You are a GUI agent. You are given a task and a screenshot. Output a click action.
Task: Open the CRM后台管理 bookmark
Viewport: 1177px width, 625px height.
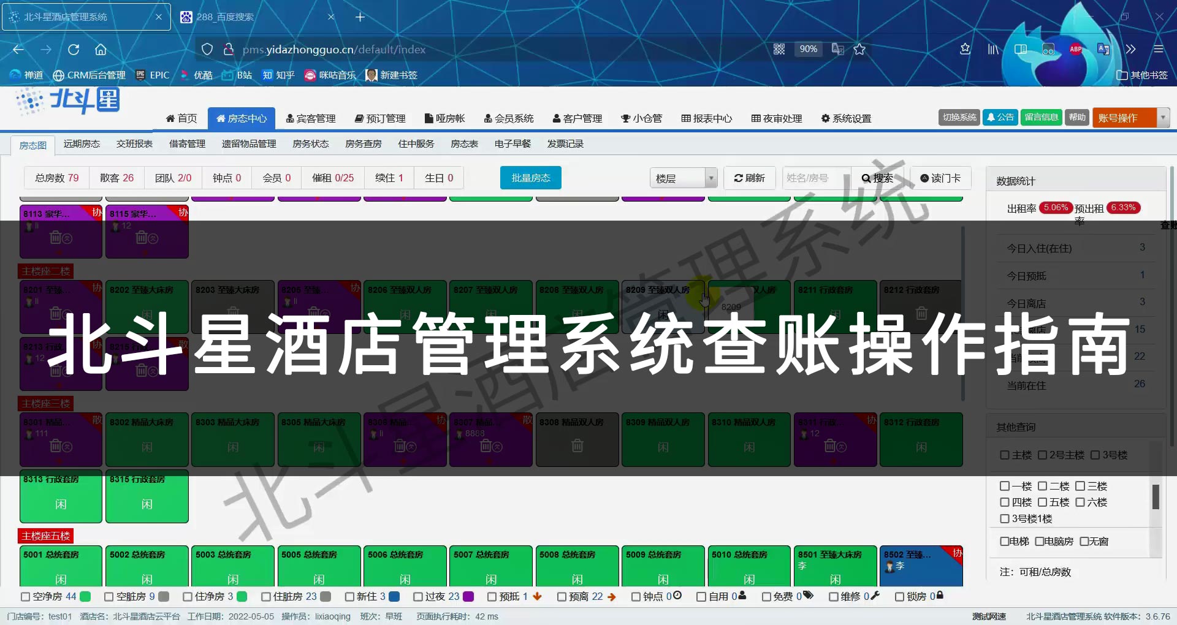pos(90,75)
